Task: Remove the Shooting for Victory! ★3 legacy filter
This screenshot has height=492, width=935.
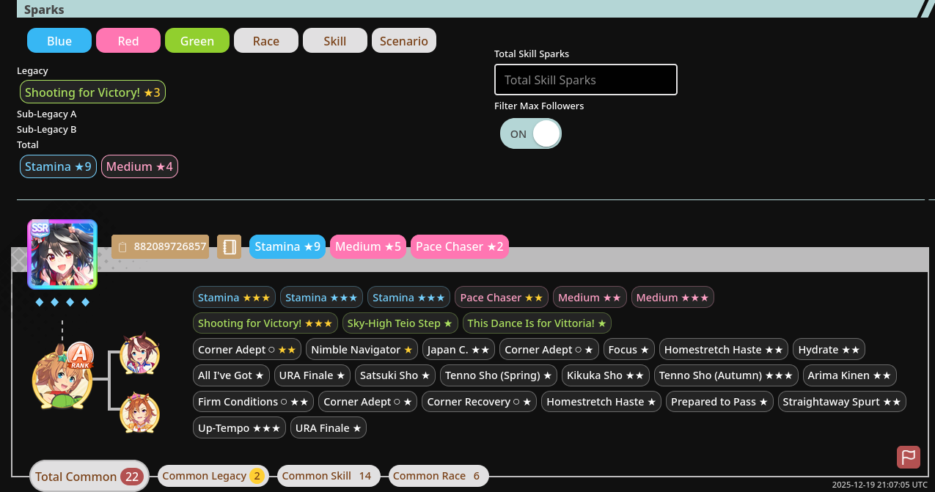Action: tap(92, 92)
